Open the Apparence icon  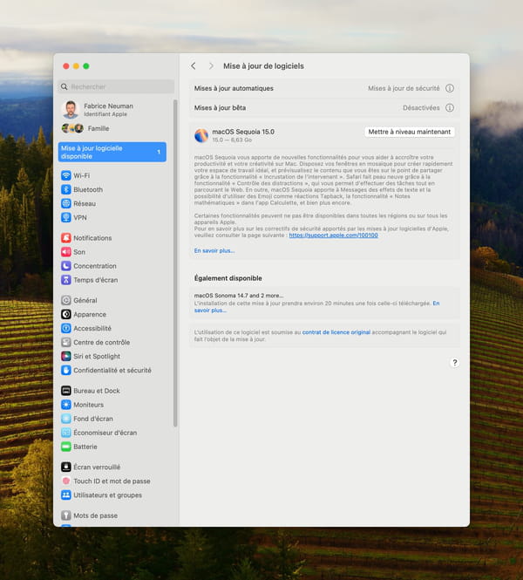point(65,314)
